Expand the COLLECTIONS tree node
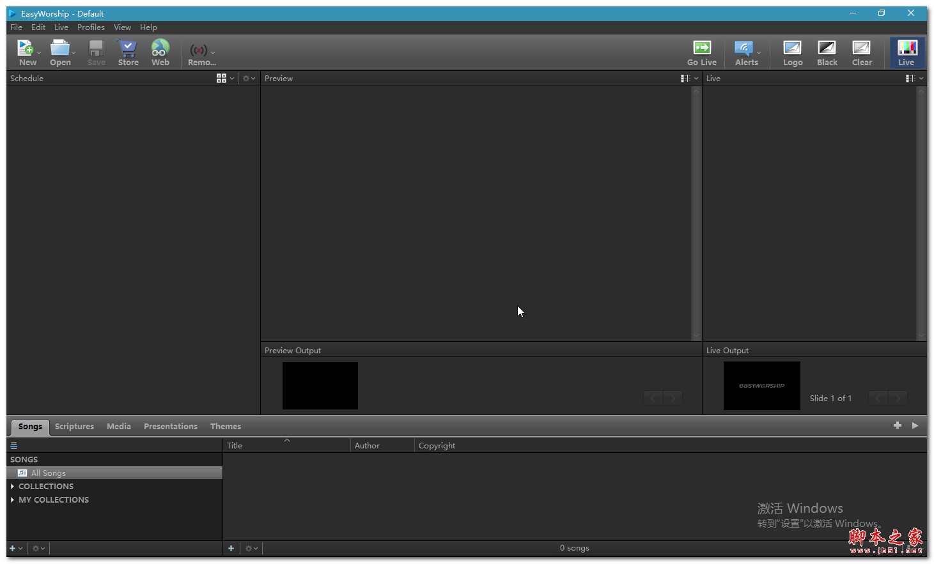 point(13,487)
